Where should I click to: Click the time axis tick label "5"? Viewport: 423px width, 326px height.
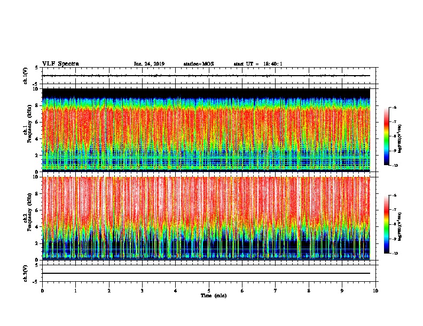tap(209, 291)
